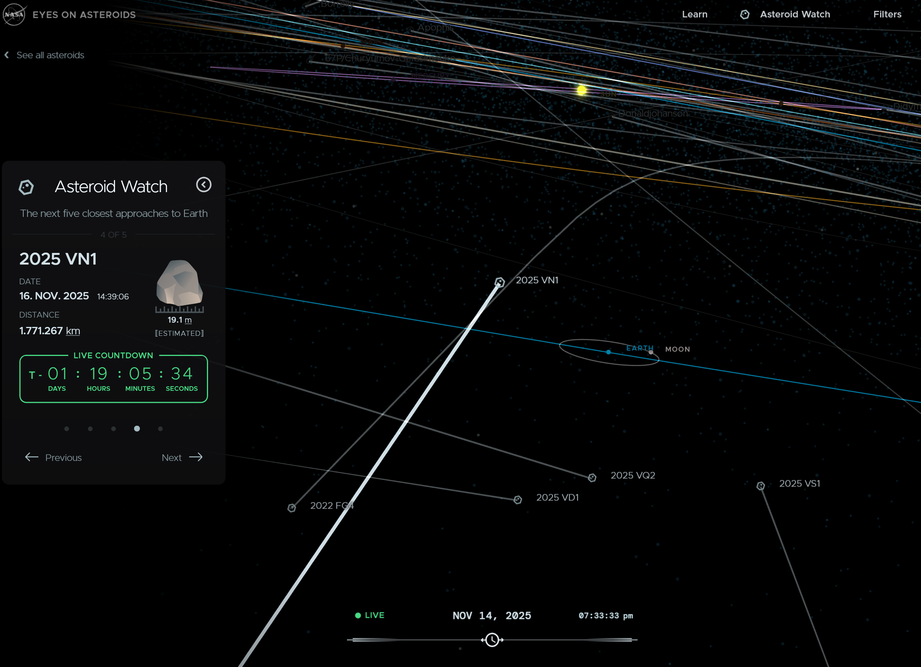Image resolution: width=921 pixels, height=667 pixels.
Task: Click the LIVE time indicator
Action: 370,615
